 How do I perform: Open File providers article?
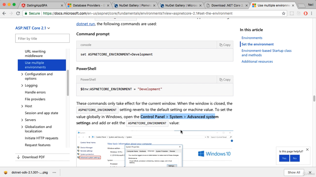(35, 99)
